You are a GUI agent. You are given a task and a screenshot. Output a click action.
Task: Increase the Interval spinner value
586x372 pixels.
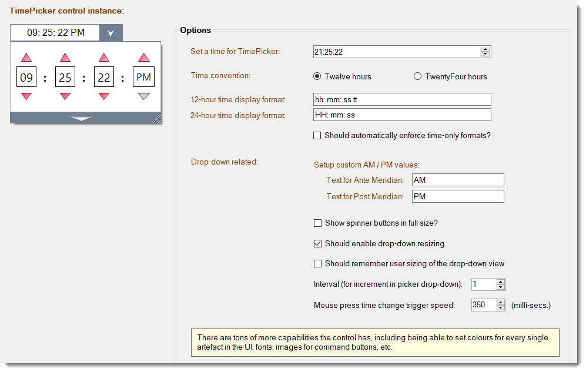click(x=501, y=281)
